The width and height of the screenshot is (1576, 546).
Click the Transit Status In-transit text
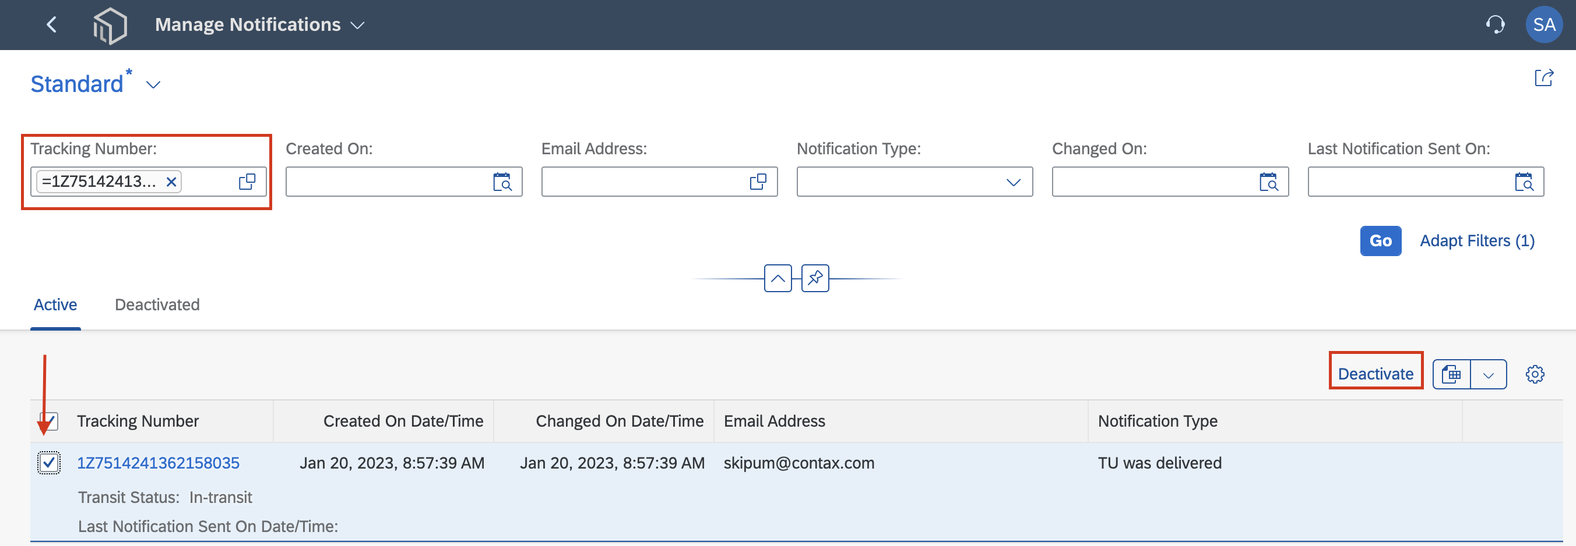coord(164,497)
